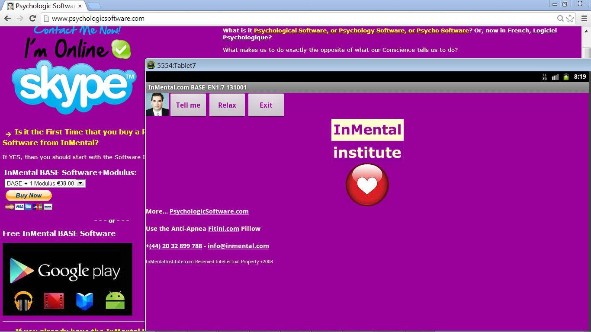Click the Google Play Books icon
The image size is (591, 332).
(85, 301)
